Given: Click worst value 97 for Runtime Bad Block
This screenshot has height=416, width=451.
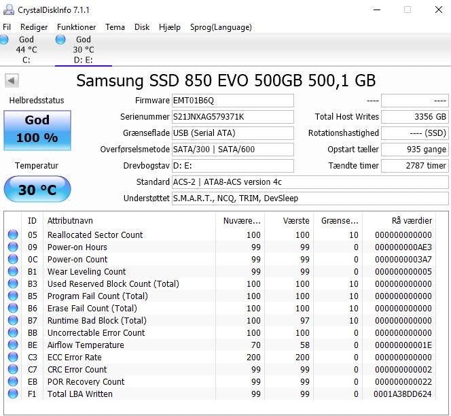Looking at the screenshot, I should (304, 320).
